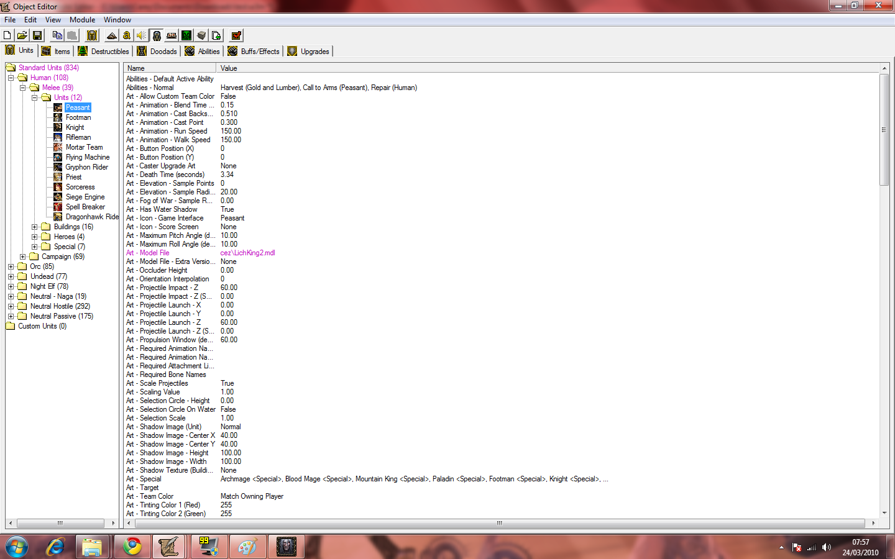Click the Open file toolbar icon
895x559 pixels.
click(22, 35)
